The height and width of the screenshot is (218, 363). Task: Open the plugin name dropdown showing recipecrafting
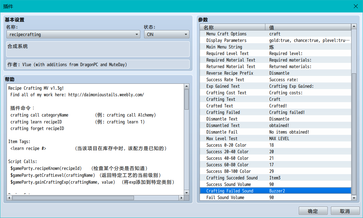tap(73, 34)
